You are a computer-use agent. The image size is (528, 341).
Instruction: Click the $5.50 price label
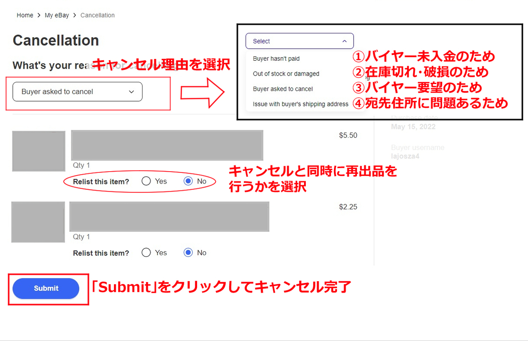(348, 135)
